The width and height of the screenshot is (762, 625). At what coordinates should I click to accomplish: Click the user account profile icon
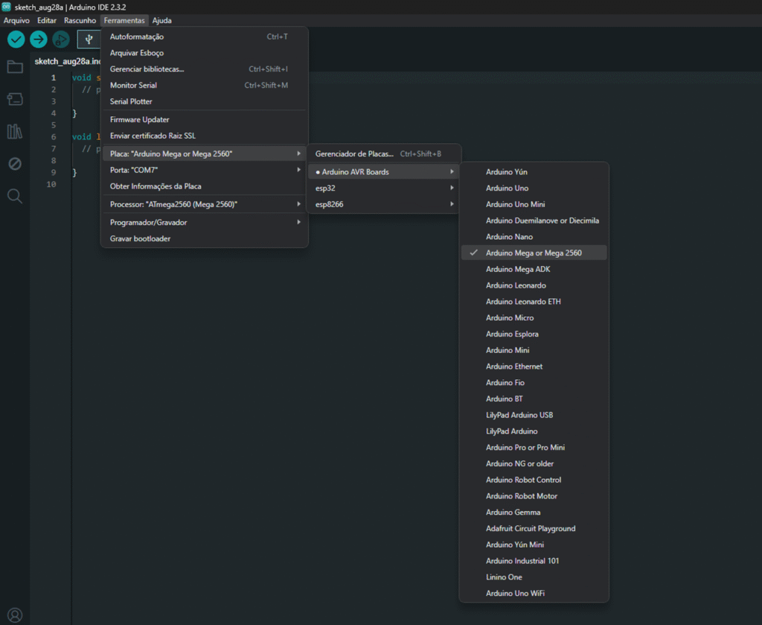click(x=15, y=615)
